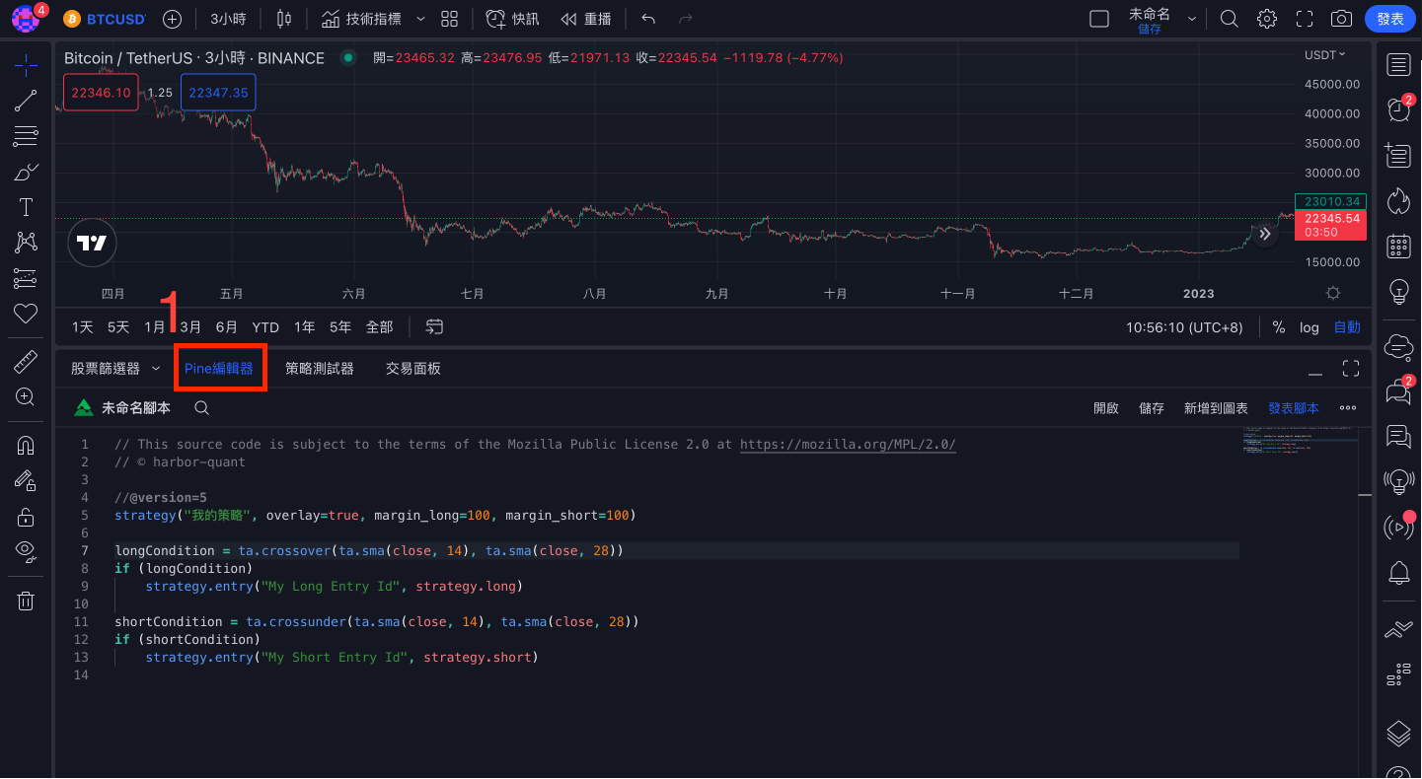
Task: Open the Gann and Fibonacci tools
Action: pos(26,136)
